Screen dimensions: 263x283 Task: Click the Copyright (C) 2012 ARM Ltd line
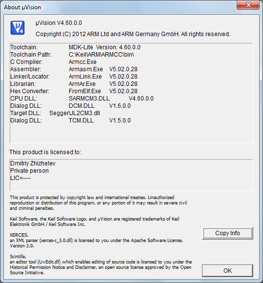coord(133,34)
